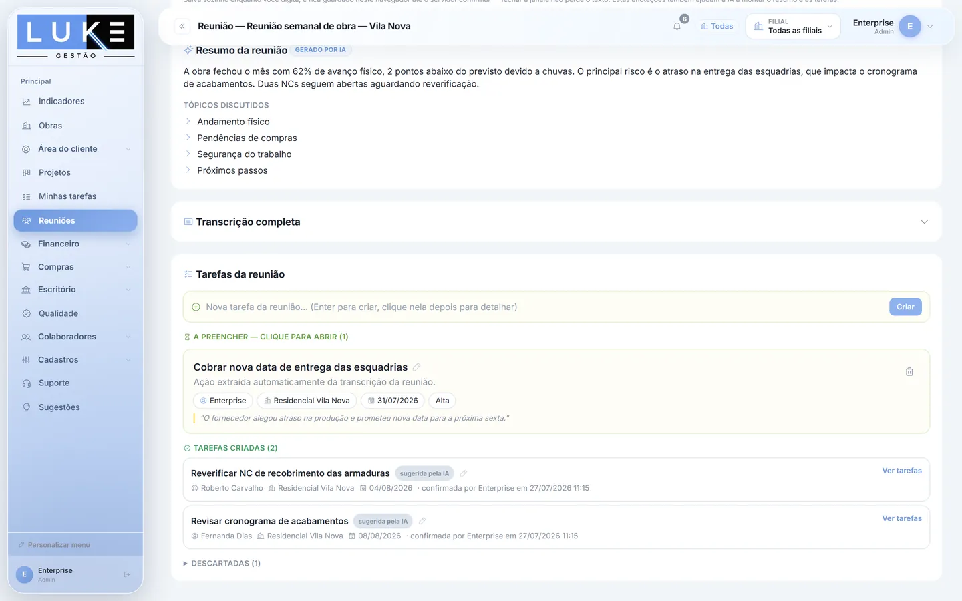The height and width of the screenshot is (601, 962).
Task: Click the LUKE Gestão logo
Action: (75, 37)
